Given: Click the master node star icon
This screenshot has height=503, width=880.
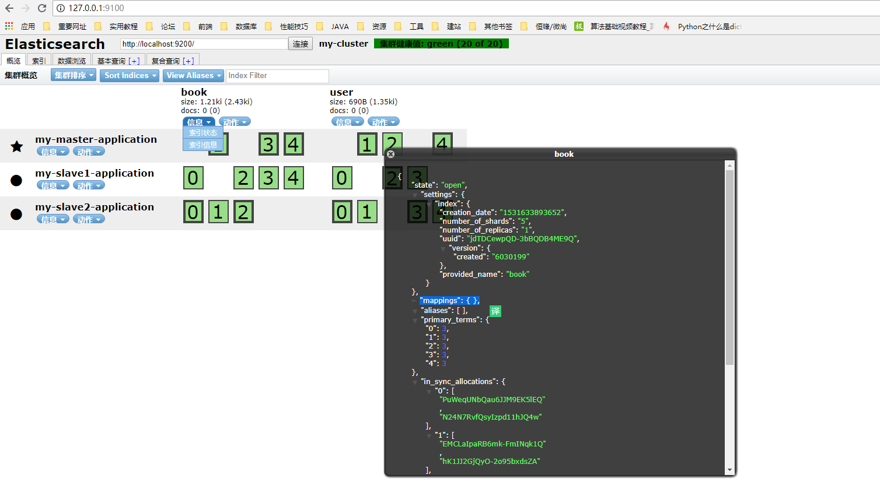Looking at the screenshot, I should click(x=17, y=146).
